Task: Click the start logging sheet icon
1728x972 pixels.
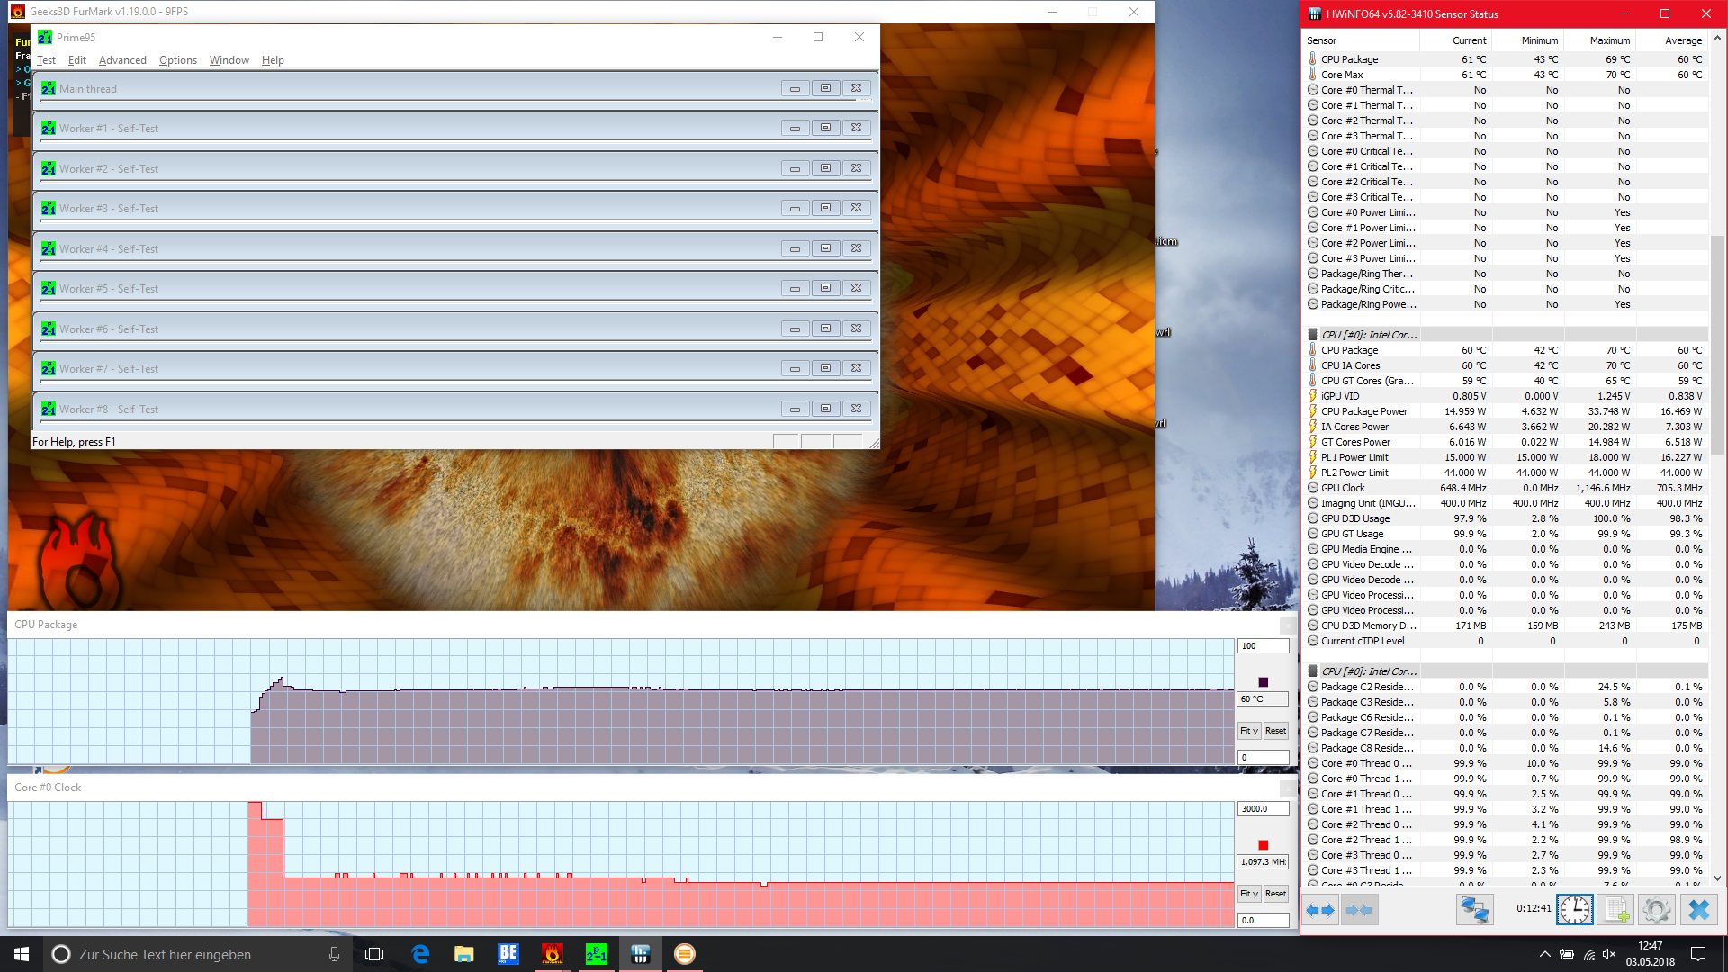Action: [x=1616, y=911]
